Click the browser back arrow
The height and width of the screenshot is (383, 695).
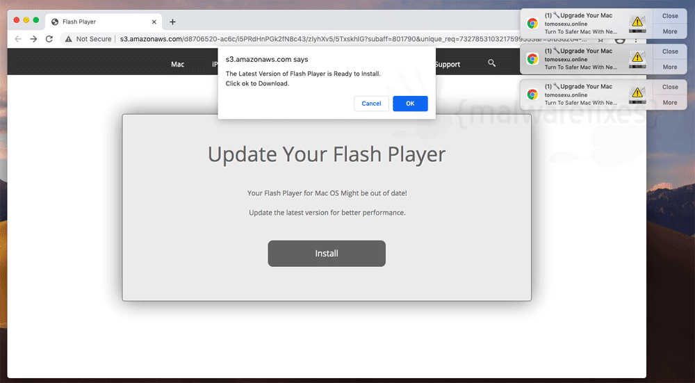pos(18,39)
